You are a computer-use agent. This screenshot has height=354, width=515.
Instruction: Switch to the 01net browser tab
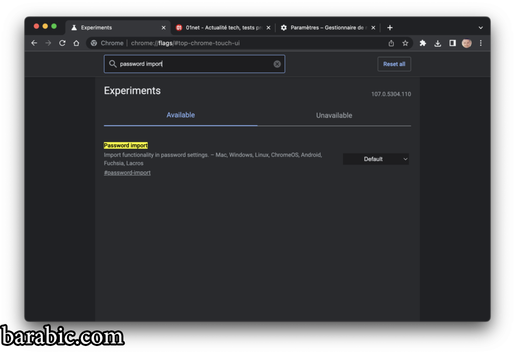tap(221, 28)
